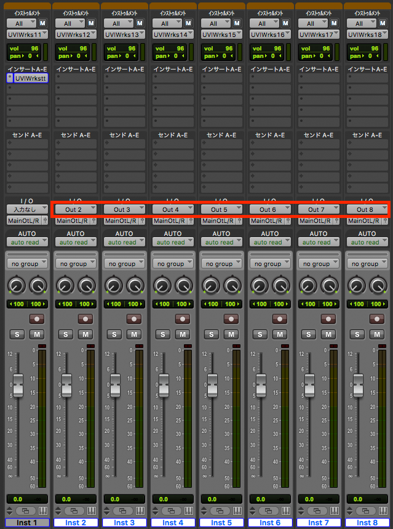Click the left pan knob on Inst 3
The image size is (393, 529).
[114, 285]
